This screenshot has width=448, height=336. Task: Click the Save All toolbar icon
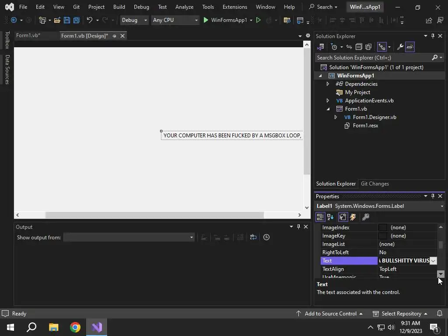[x=77, y=20]
